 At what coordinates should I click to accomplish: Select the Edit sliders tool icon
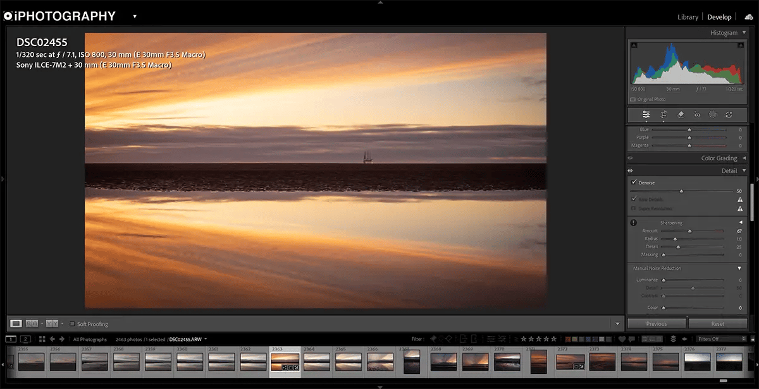[x=646, y=114]
